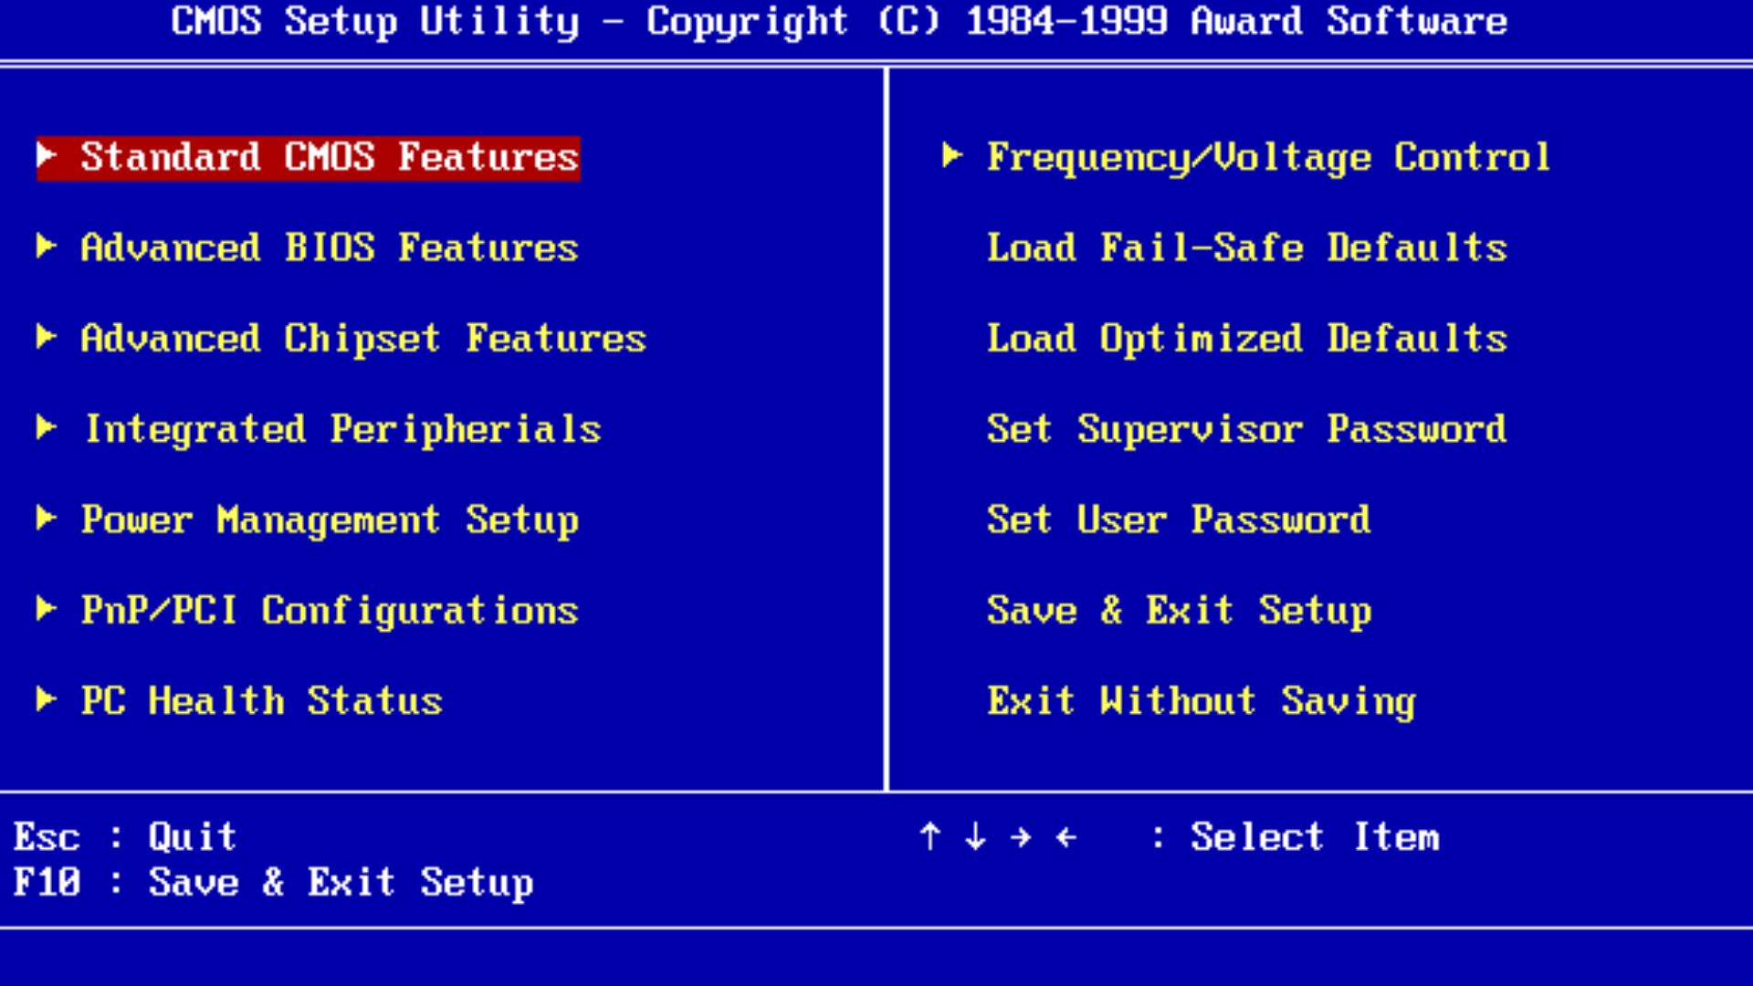Select Save & Exit Setup

[x=1180, y=610]
